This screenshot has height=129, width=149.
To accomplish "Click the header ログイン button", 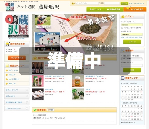I will 124,3.
